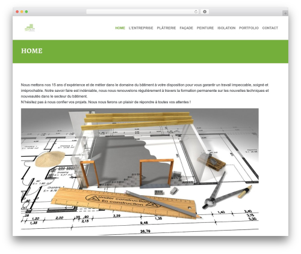Viewport: 301px width, 254px height.
Task: View the PORTFOLIO page
Action: 249,28
